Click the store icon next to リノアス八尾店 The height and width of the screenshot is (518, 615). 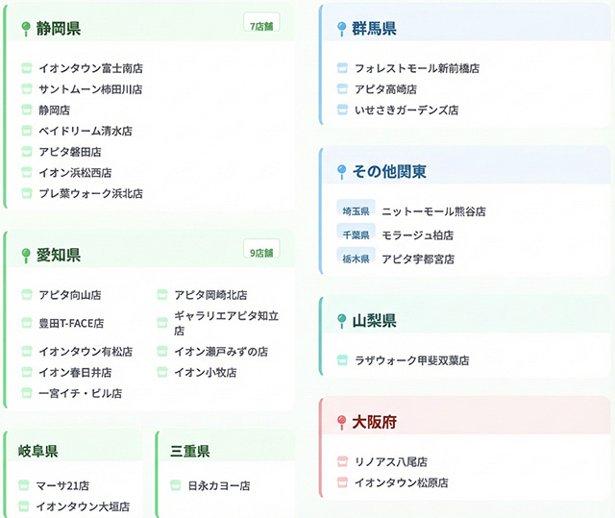342,462
